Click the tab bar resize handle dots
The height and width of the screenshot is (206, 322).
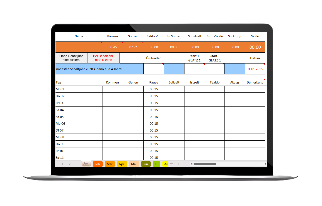186,164
